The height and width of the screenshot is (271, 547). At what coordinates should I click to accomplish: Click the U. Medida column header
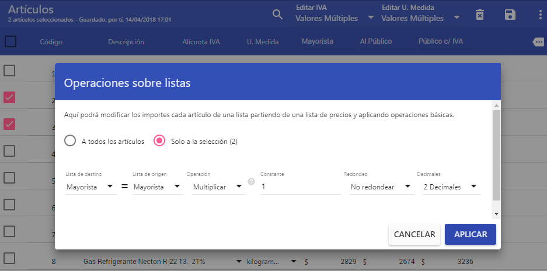pyautogui.click(x=263, y=42)
